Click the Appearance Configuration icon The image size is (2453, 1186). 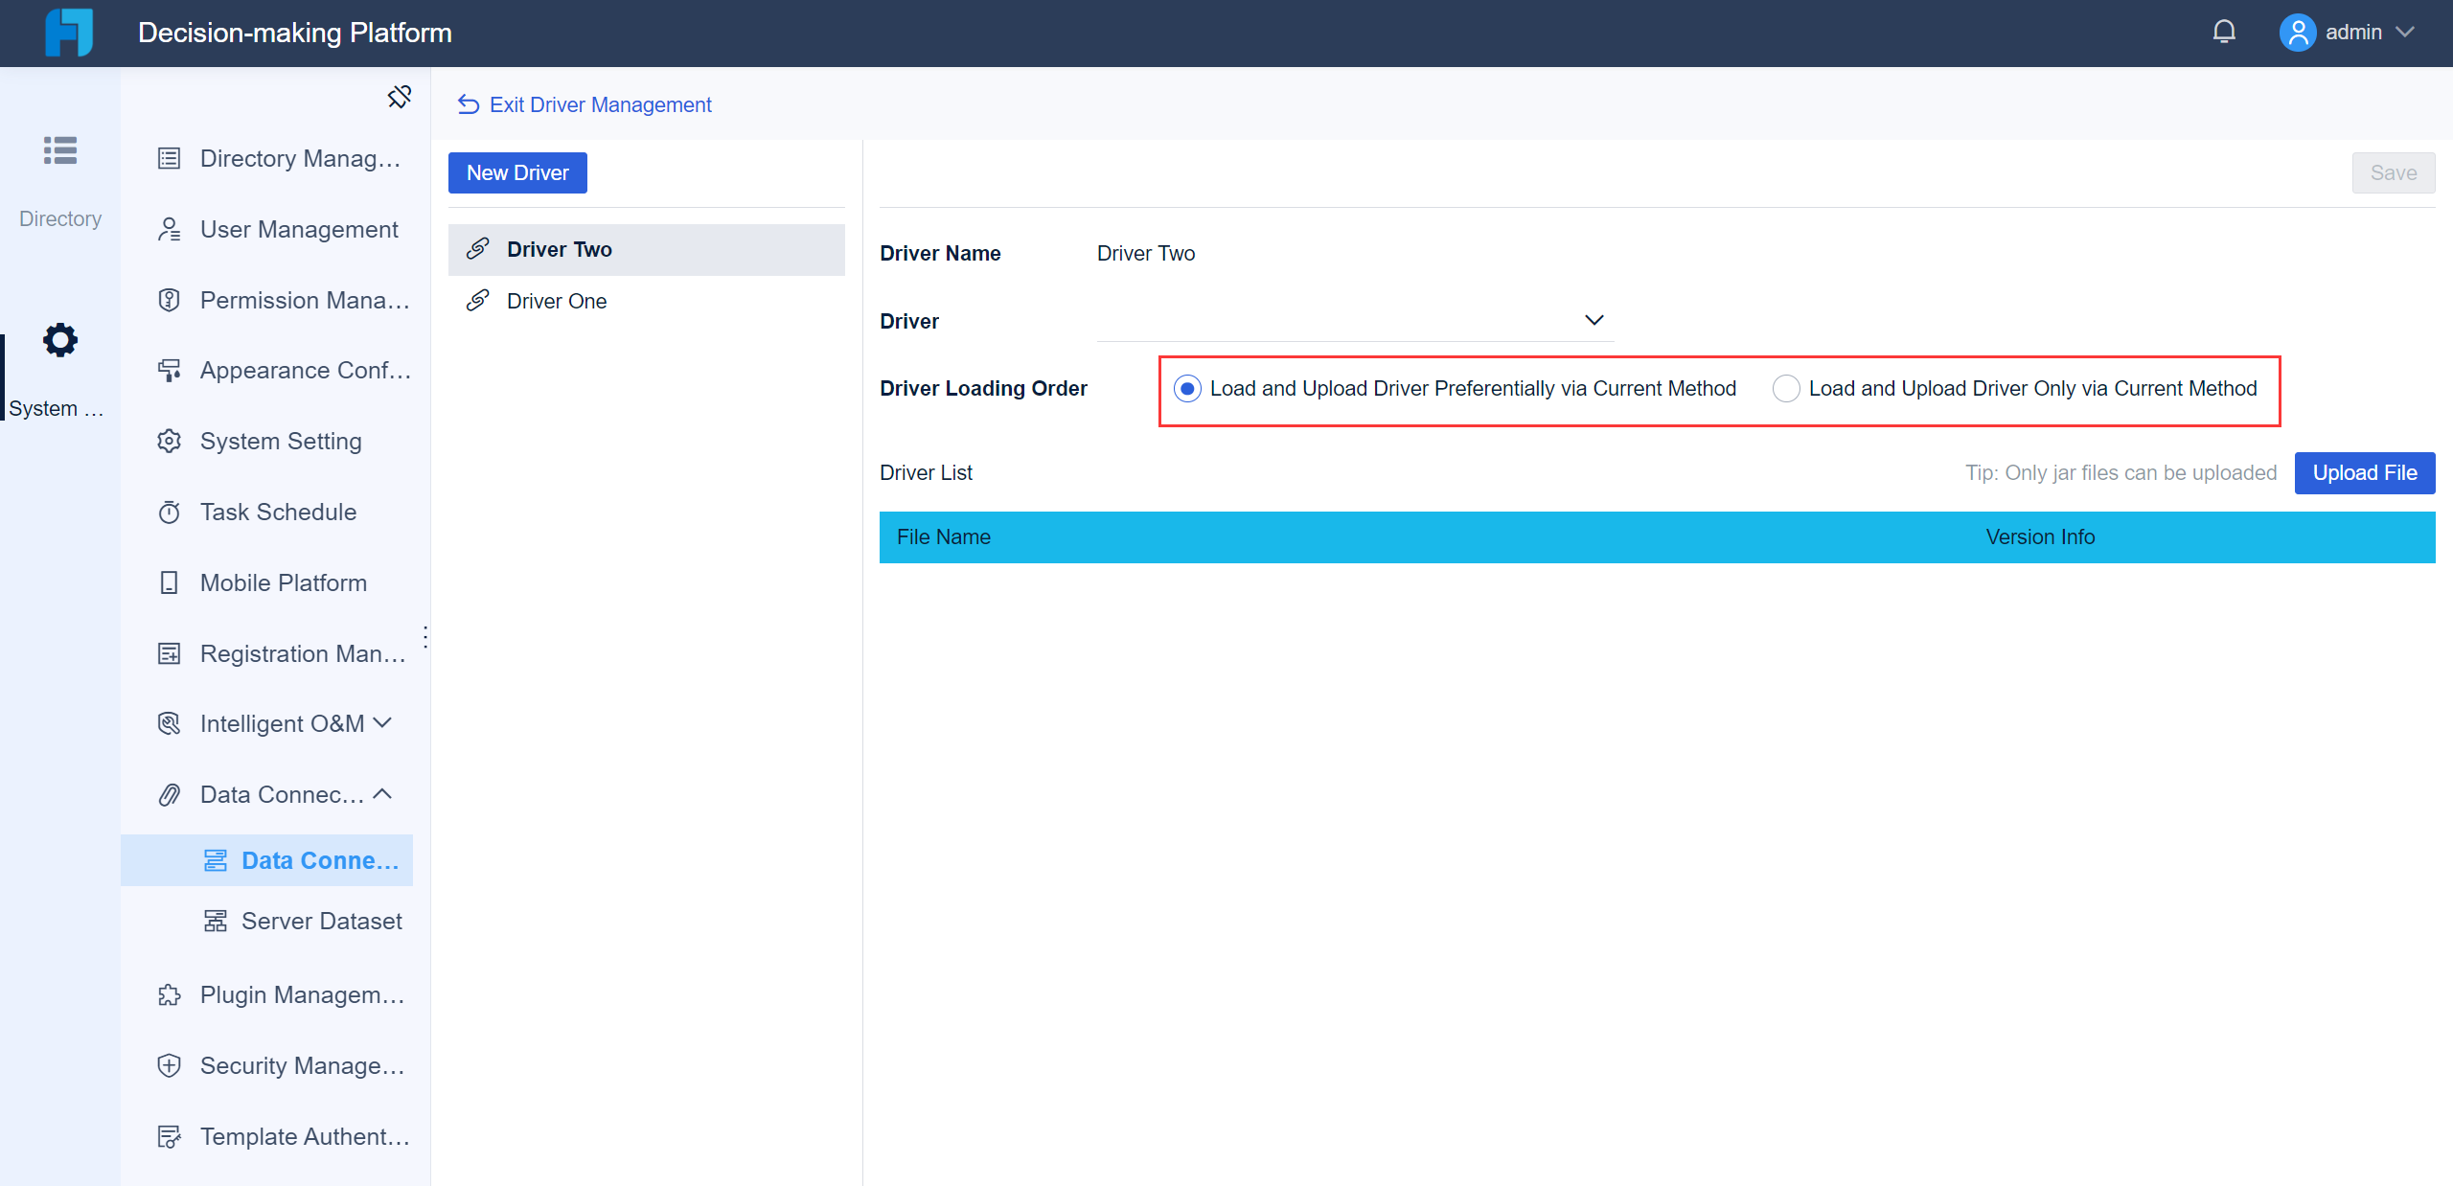tap(170, 370)
